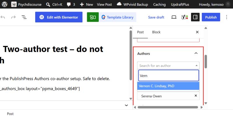Open the device preview laptop icon
The width and height of the screenshot is (233, 118).
coord(174,17)
